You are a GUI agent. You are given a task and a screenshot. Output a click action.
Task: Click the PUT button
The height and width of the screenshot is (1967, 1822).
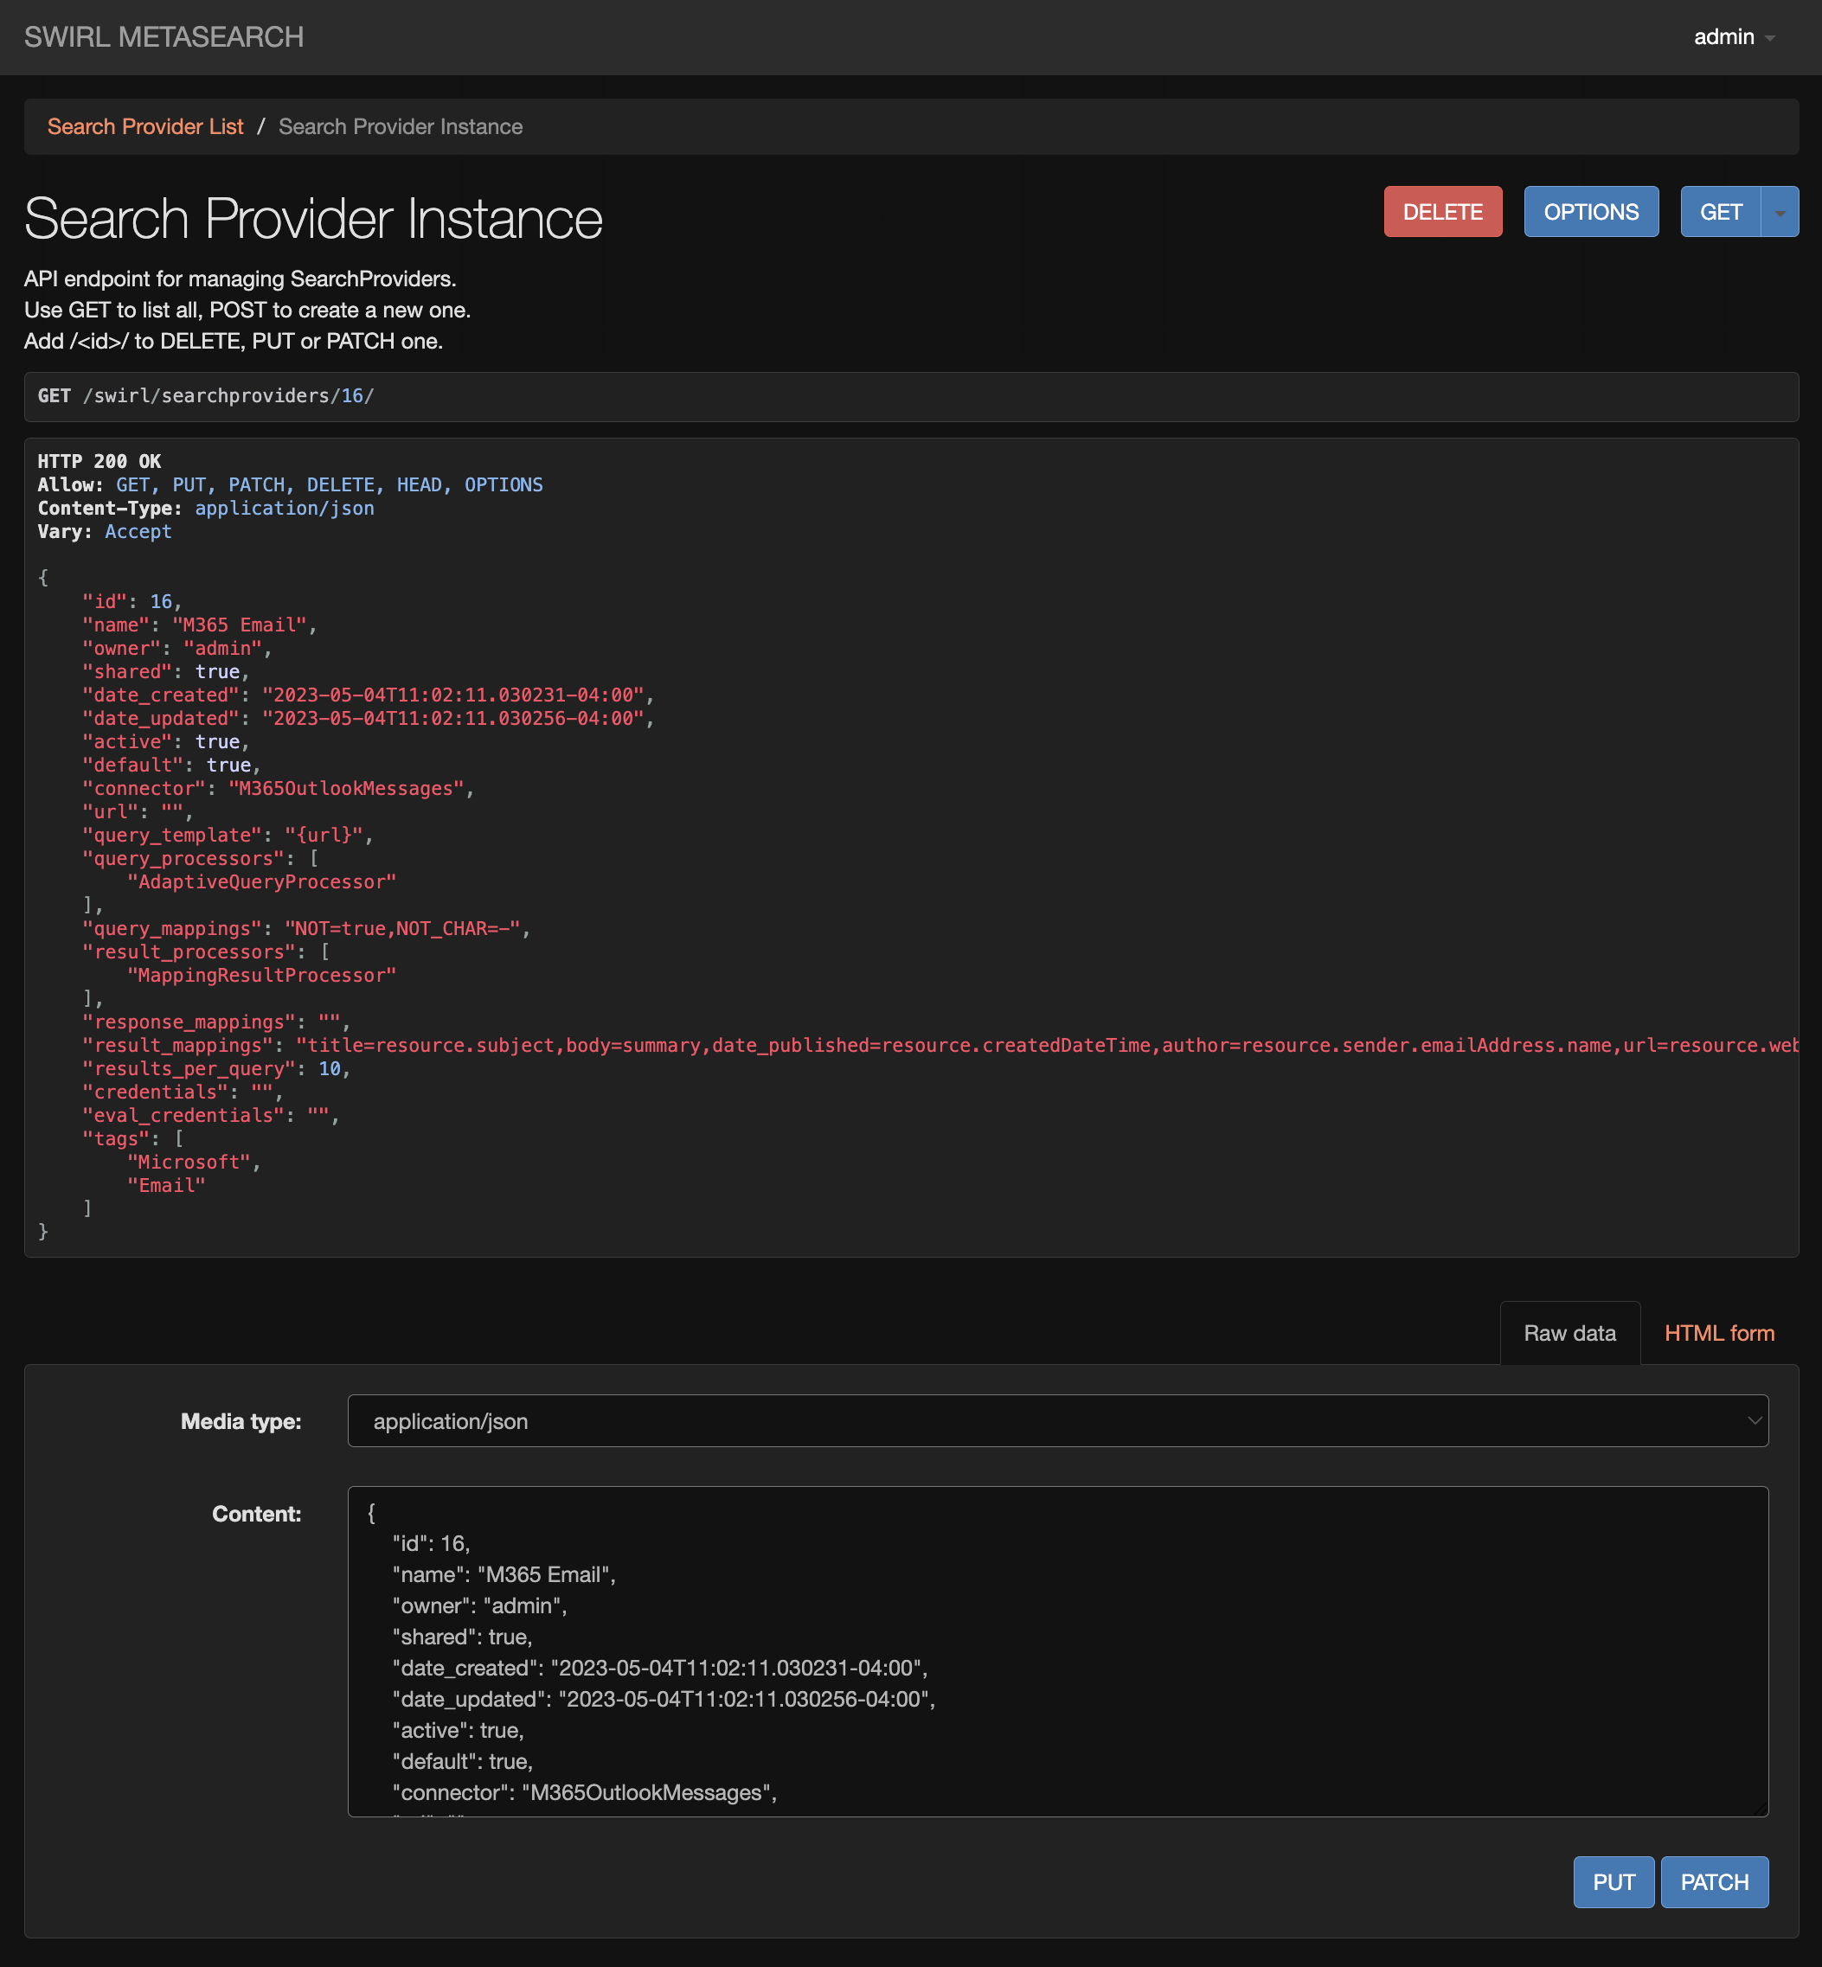1613,1882
